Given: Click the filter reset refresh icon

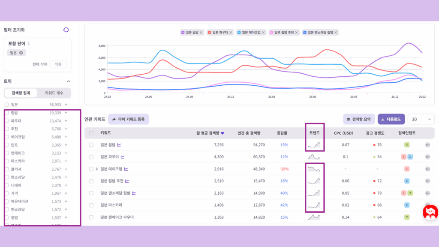Looking at the screenshot, I should coord(66,30).
